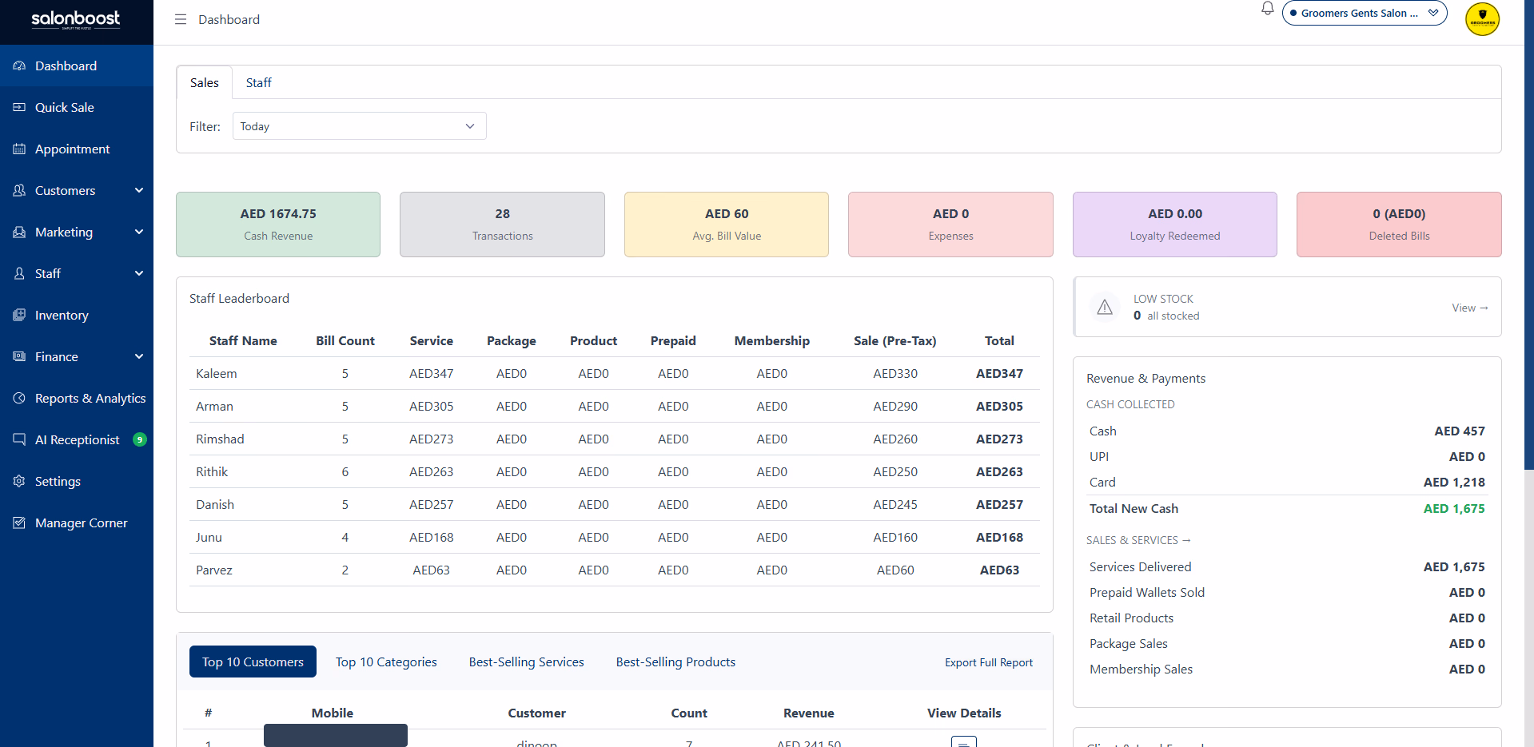Open Settings from sidebar
The width and height of the screenshot is (1534, 747).
pyautogui.click(x=77, y=481)
